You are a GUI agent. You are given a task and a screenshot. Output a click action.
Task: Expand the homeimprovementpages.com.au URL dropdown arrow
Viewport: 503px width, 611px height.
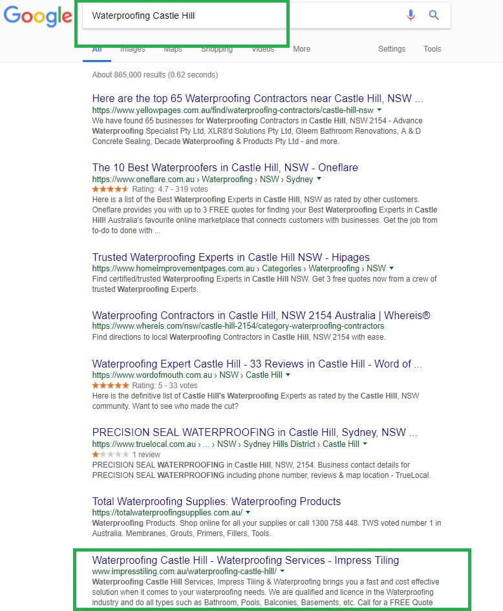pyautogui.click(x=392, y=268)
